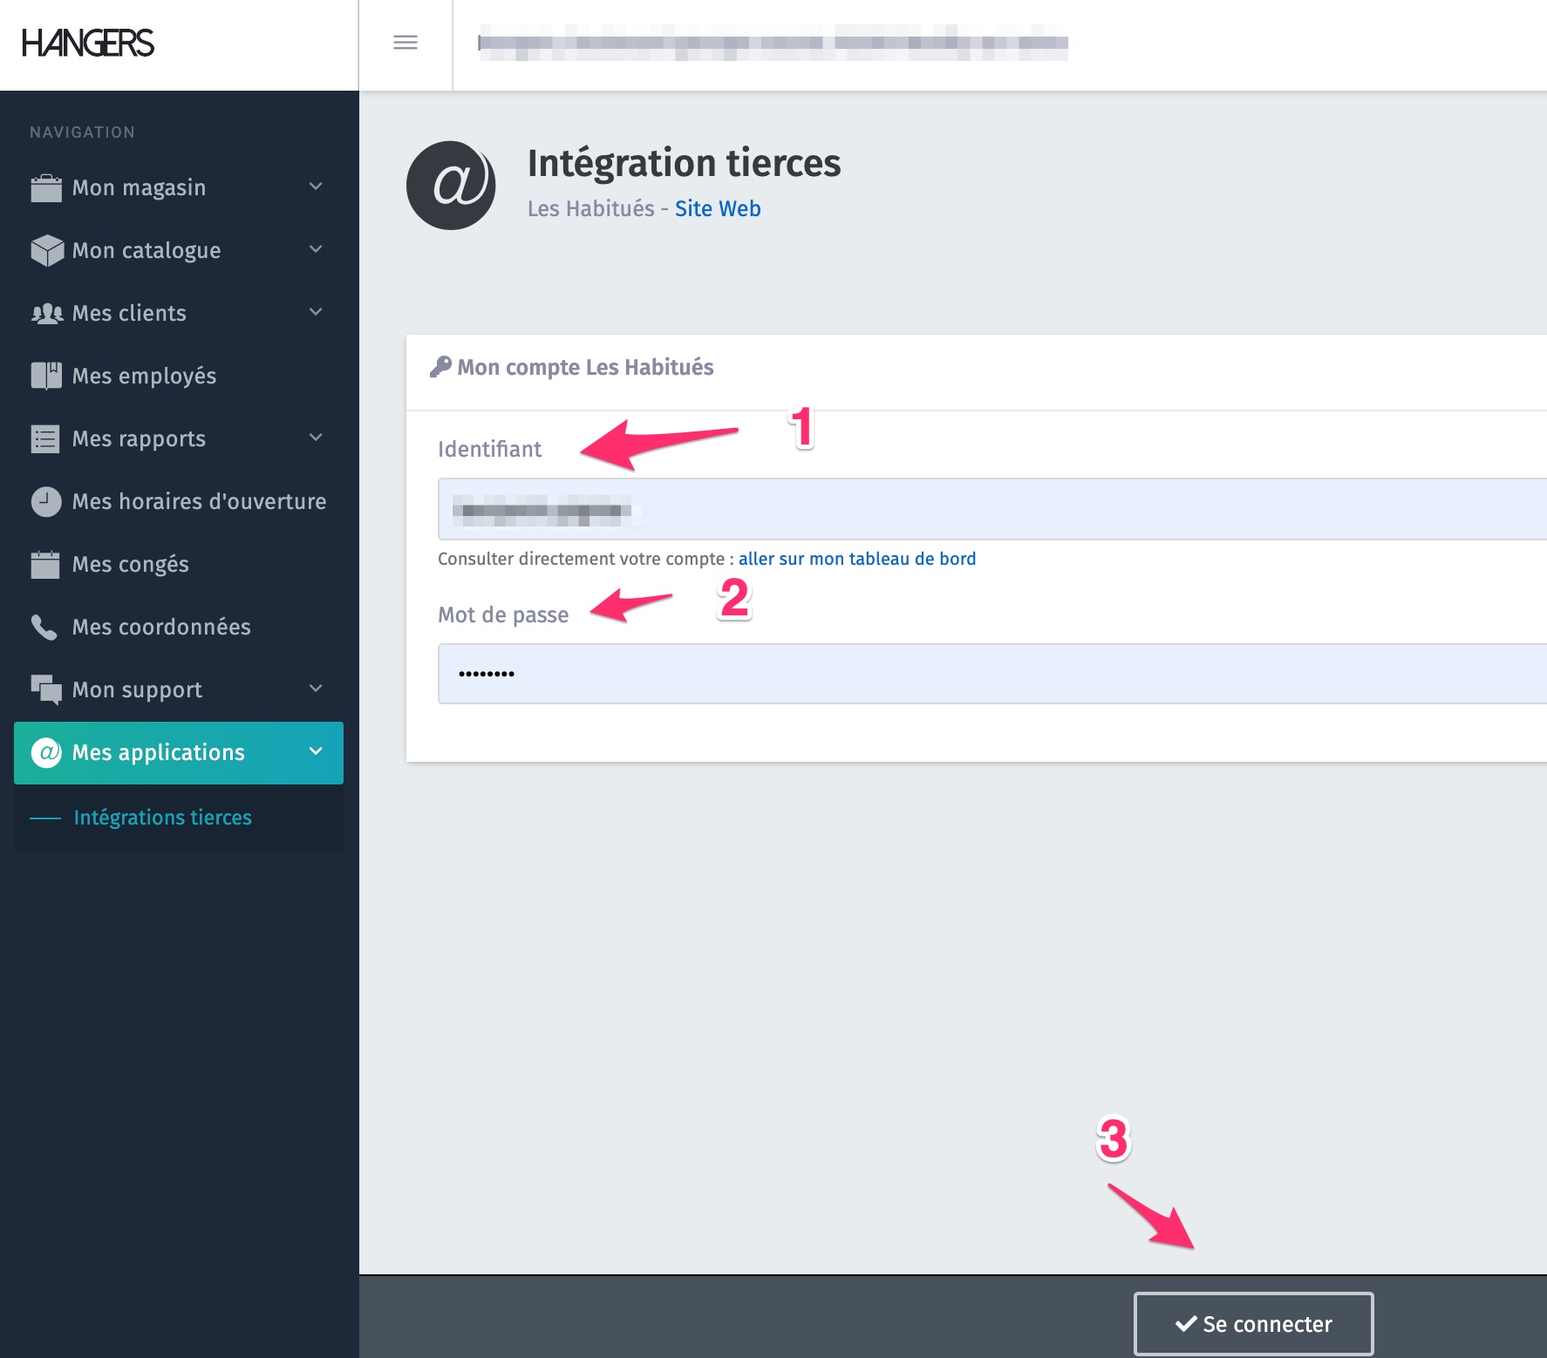
Task: Expand Mes rapports chevron
Action: (x=316, y=438)
